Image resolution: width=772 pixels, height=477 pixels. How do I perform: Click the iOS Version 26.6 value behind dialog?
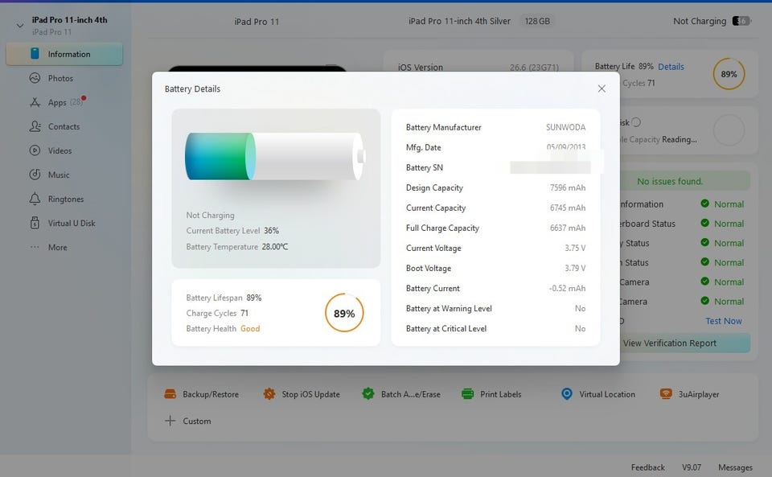[x=534, y=68]
